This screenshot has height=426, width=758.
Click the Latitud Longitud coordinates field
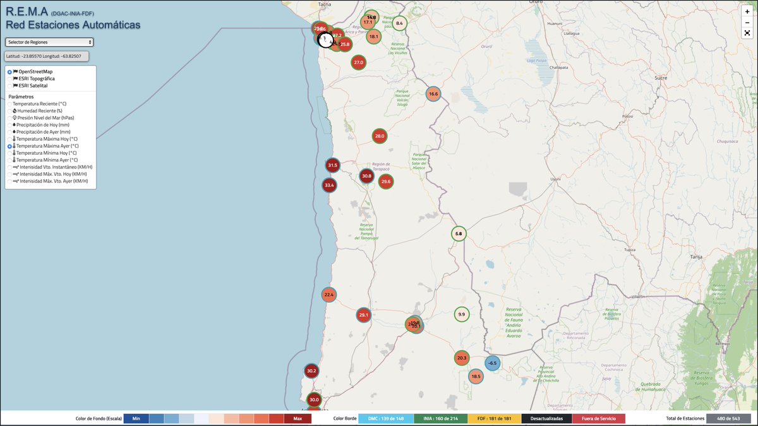pos(47,56)
